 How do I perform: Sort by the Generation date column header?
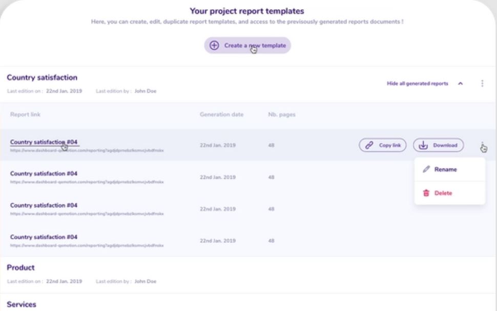tap(221, 114)
